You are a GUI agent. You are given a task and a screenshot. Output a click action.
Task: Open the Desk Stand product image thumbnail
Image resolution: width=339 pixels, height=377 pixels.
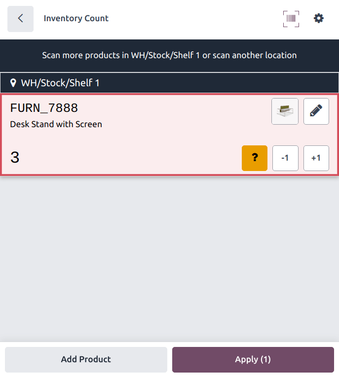click(285, 111)
